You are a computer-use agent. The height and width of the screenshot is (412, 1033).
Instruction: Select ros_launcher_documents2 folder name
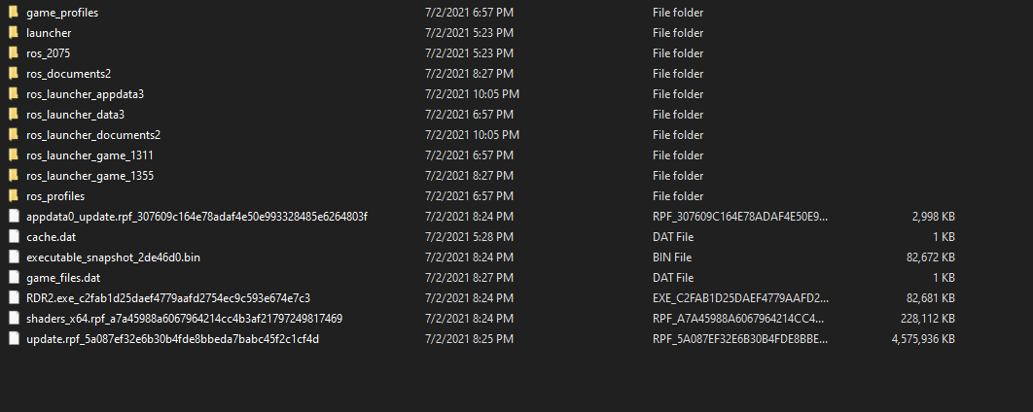pyautogui.click(x=93, y=135)
